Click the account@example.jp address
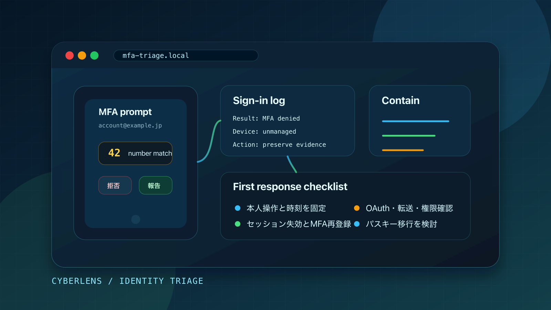551x310 pixels. pyautogui.click(x=130, y=125)
